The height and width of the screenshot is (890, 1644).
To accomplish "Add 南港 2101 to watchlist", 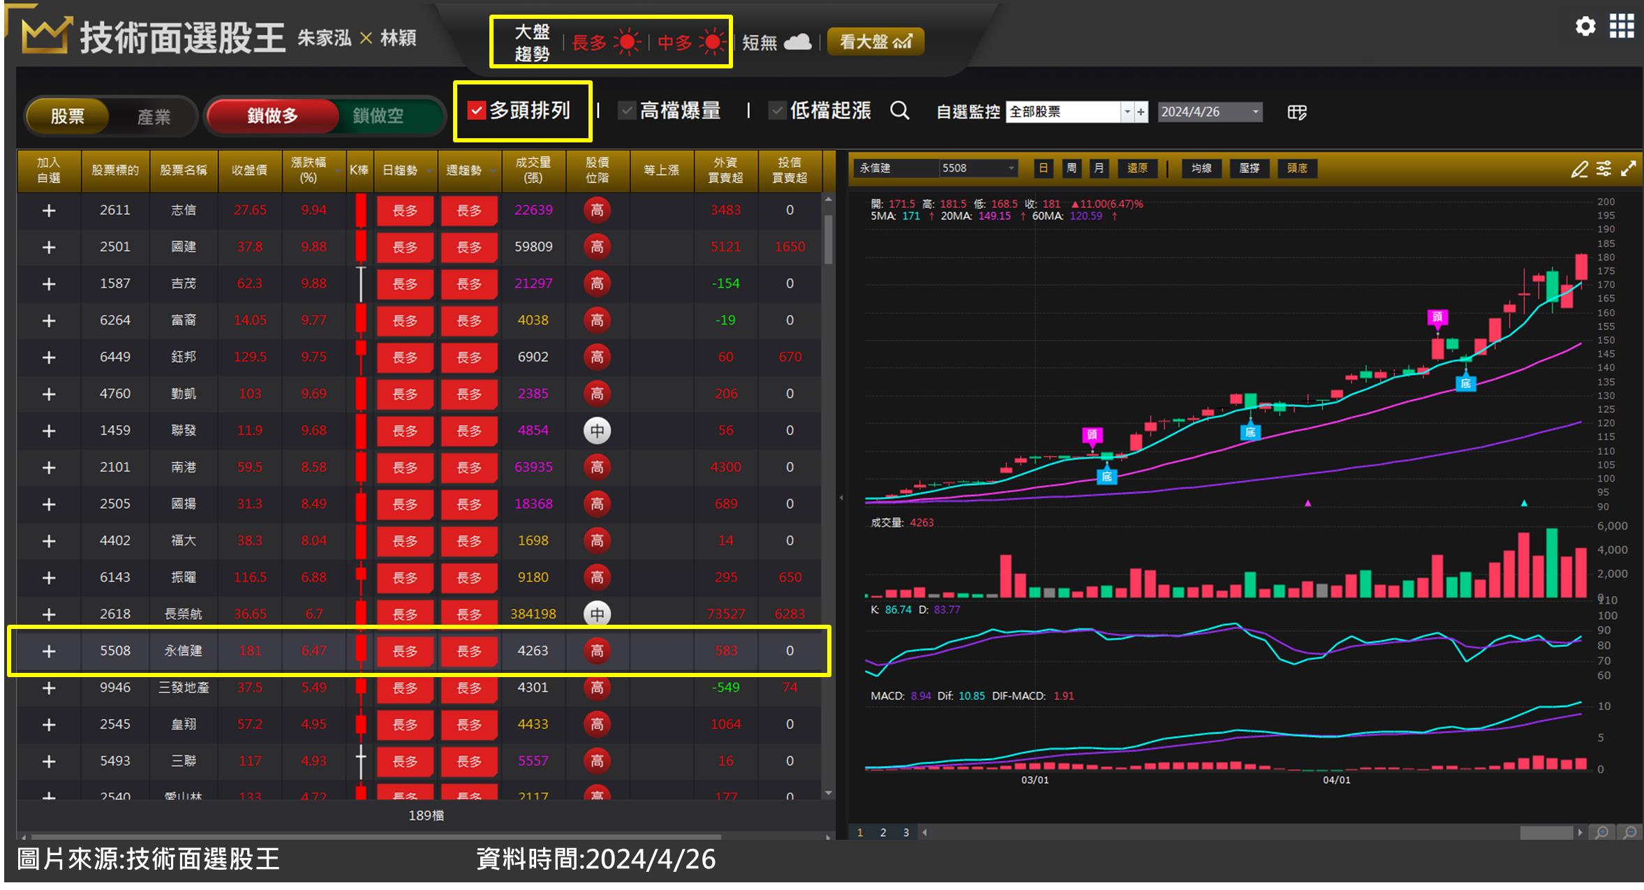I will tap(49, 468).
